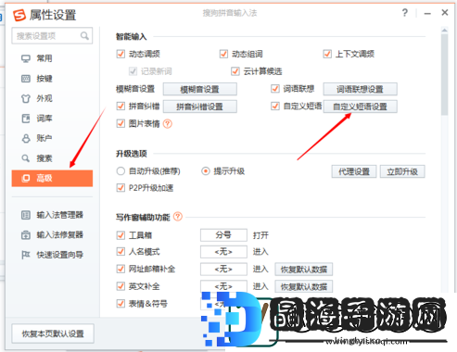Screen dimensions: 457x352
Task: Click the 按键 keyboard icon in sidebar
Action: coord(26,79)
